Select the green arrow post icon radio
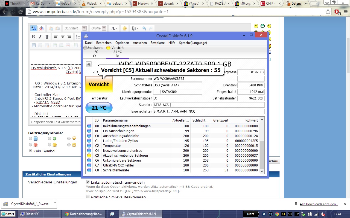 (x=49, y=138)
